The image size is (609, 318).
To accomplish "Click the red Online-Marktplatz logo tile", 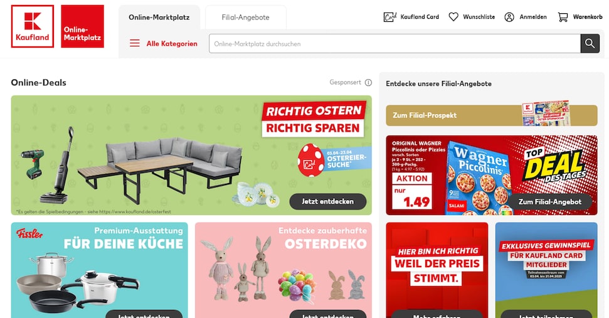I will click(82, 26).
